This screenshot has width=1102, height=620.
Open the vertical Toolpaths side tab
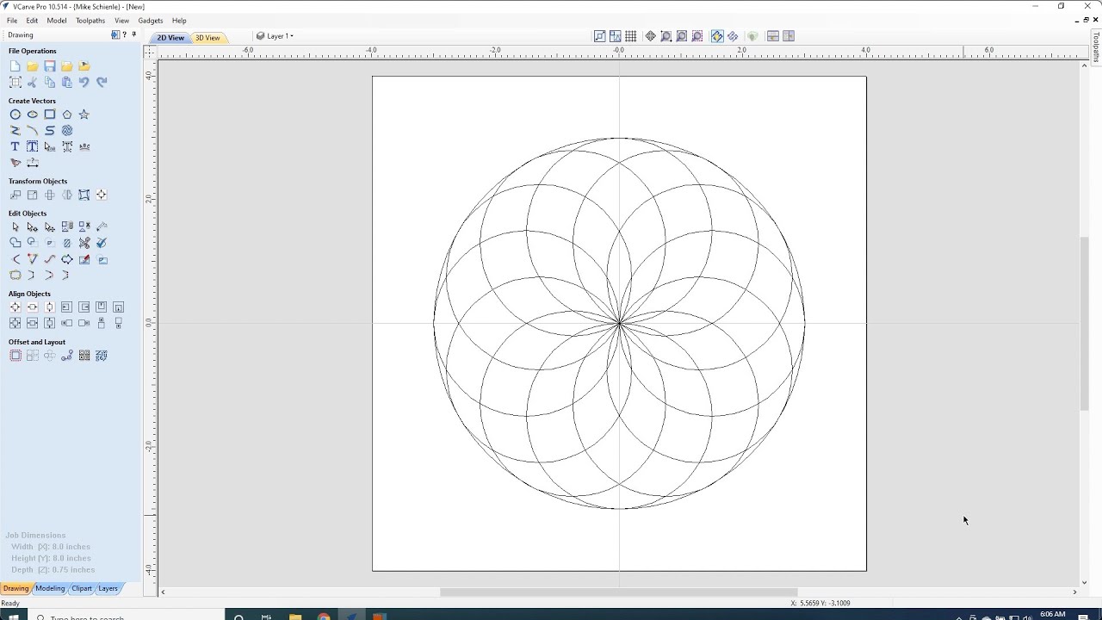[x=1096, y=47]
